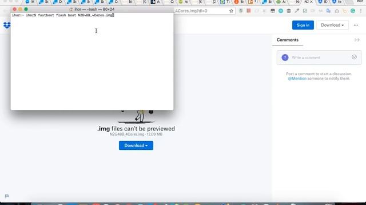366x205 pixels.
Task: Bookmark this page with the star icon
Action: click(x=231, y=11)
